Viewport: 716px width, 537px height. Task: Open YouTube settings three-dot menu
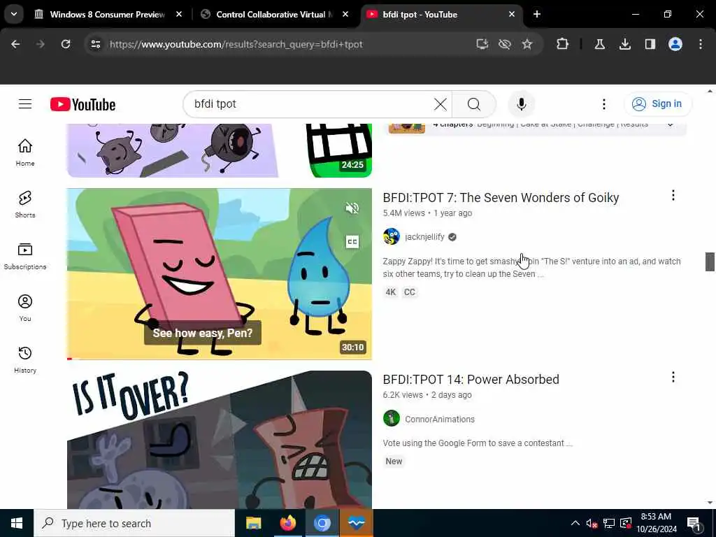pos(603,104)
